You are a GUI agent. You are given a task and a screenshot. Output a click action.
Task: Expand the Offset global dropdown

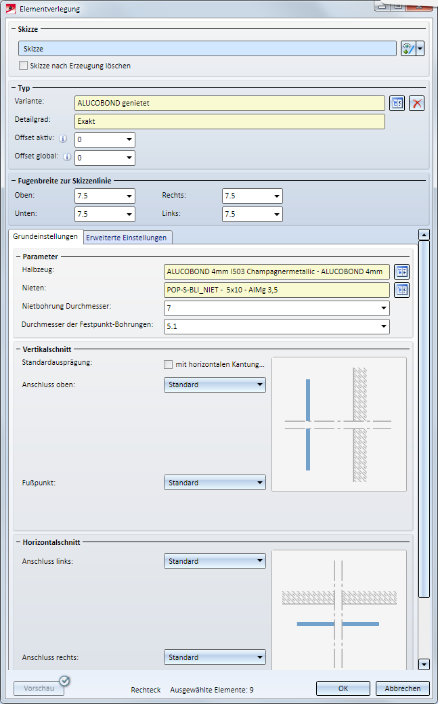(x=129, y=158)
